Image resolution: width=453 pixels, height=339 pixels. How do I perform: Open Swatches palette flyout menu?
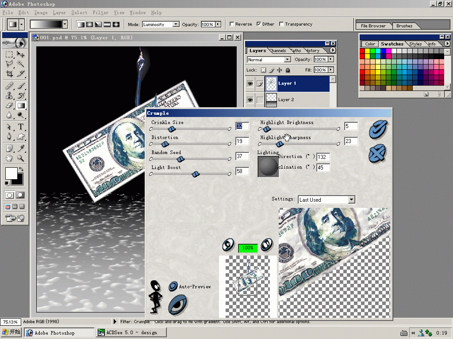click(447, 44)
